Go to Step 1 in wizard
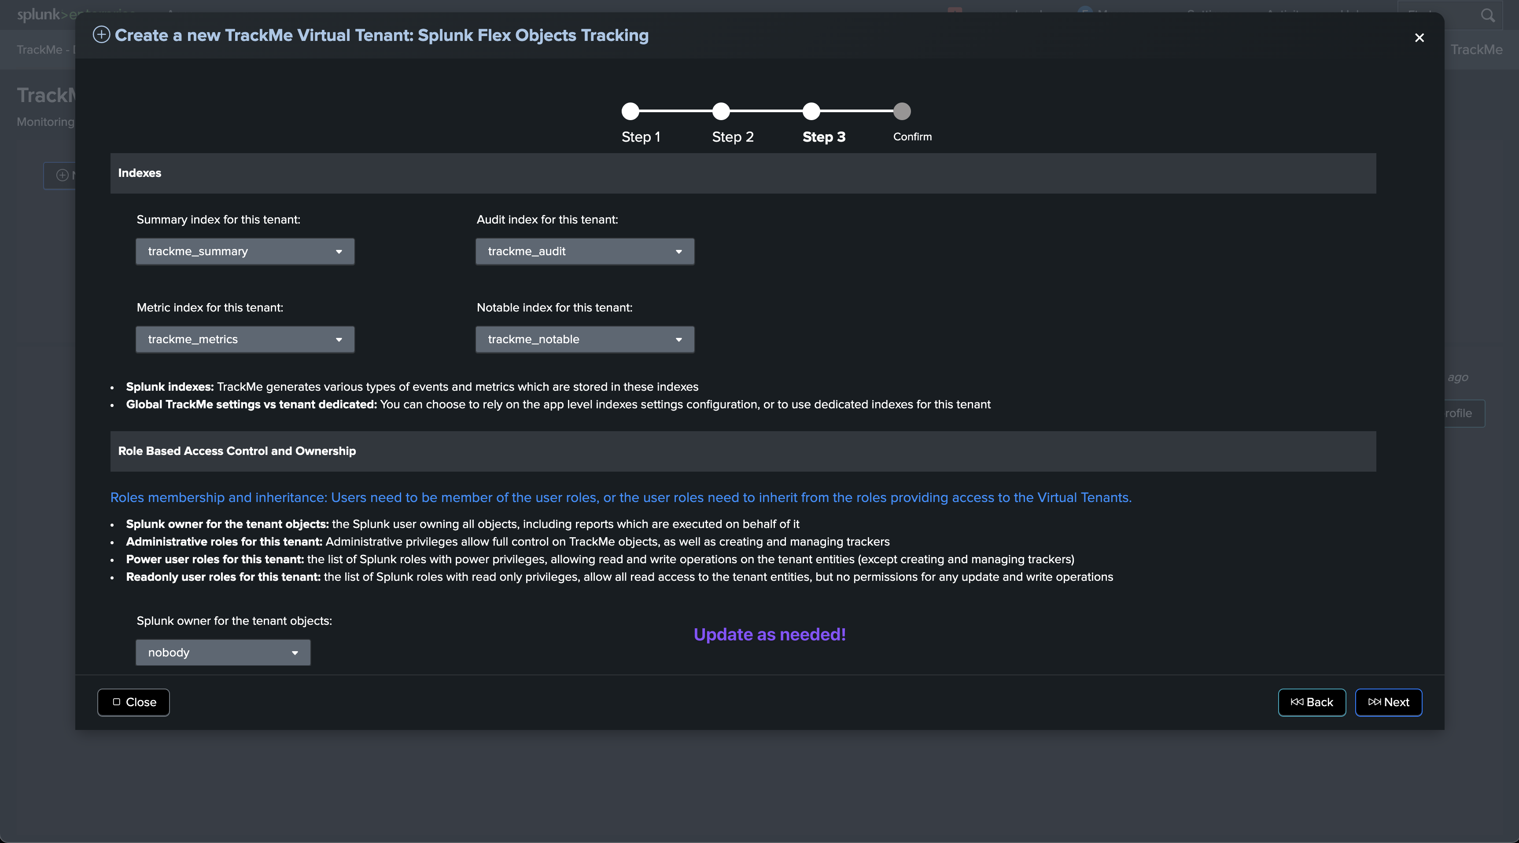The height and width of the screenshot is (843, 1519). (630, 111)
